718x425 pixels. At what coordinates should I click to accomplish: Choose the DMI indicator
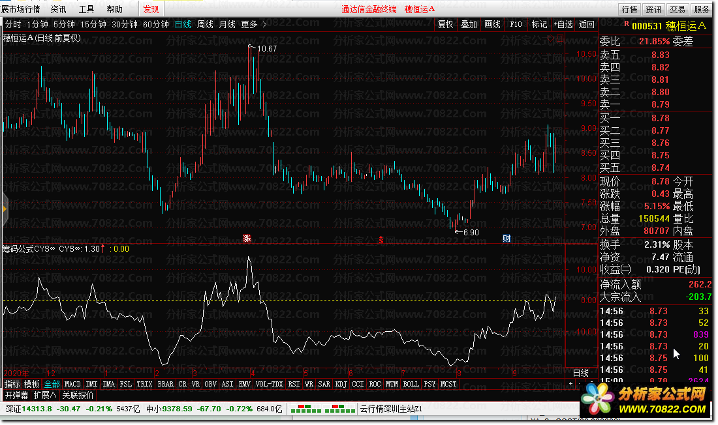coord(91,384)
